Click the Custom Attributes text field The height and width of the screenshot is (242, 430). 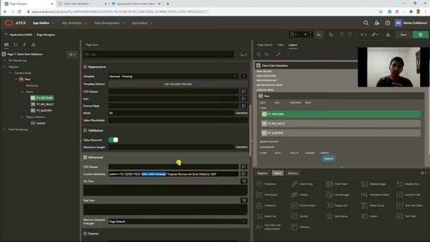(173, 174)
